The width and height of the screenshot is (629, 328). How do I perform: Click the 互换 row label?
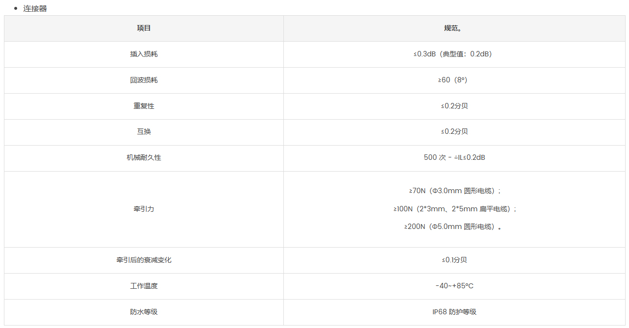click(x=144, y=132)
